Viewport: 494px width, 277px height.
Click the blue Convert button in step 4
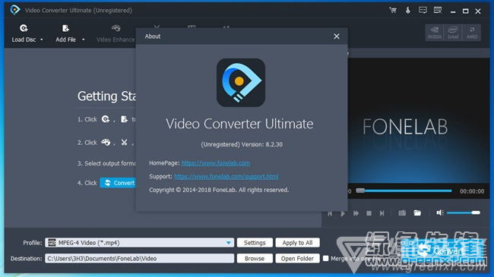click(x=118, y=183)
